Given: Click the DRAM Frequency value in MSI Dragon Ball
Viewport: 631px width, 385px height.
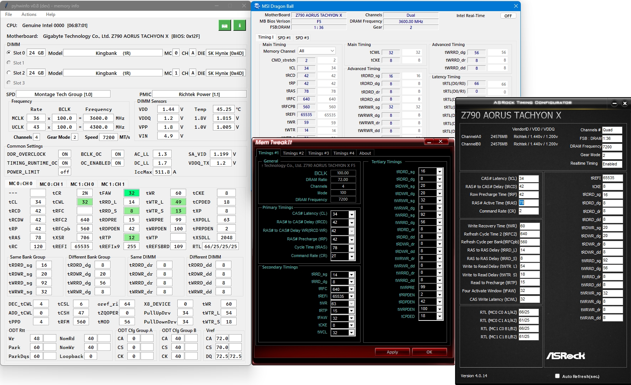Looking at the screenshot, I should pyautogui.click(x=411, y=22).
